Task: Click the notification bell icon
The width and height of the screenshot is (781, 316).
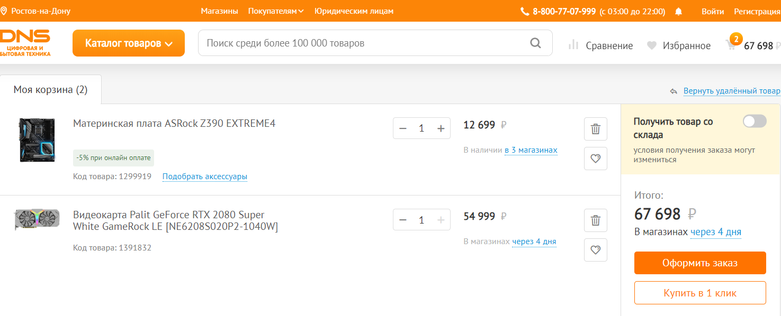Action: (x=679, y=11)
